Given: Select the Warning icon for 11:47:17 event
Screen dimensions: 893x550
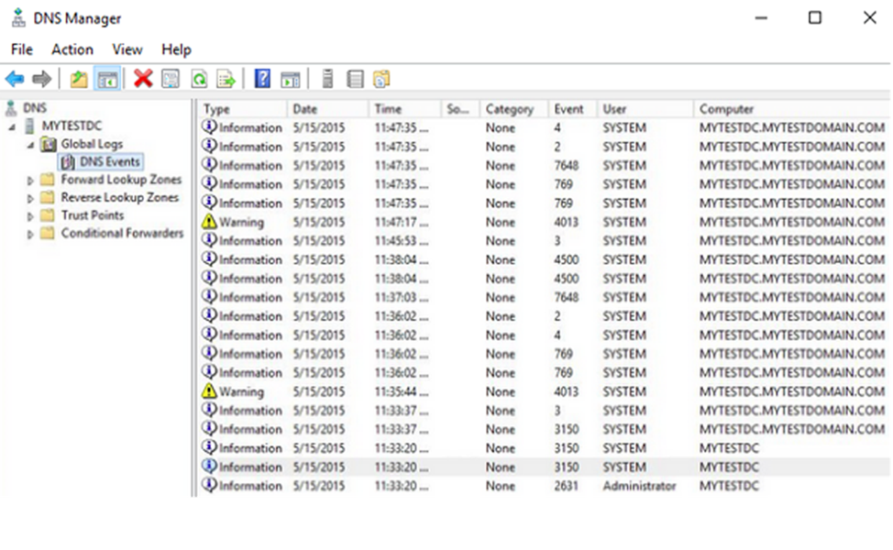Looking at the screenshot, I should (210, 222).
